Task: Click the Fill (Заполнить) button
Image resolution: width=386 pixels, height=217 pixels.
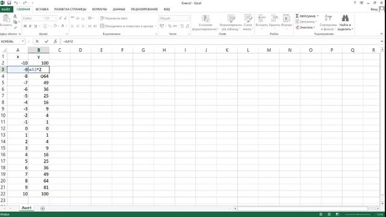Action: pos(306,22)
